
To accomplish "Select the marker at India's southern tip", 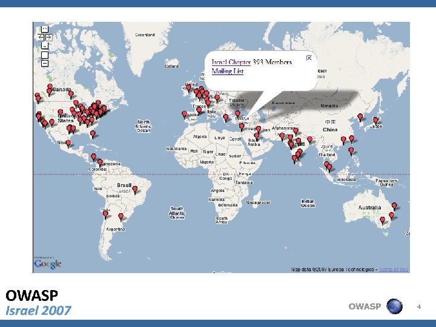I will [294, 159].
